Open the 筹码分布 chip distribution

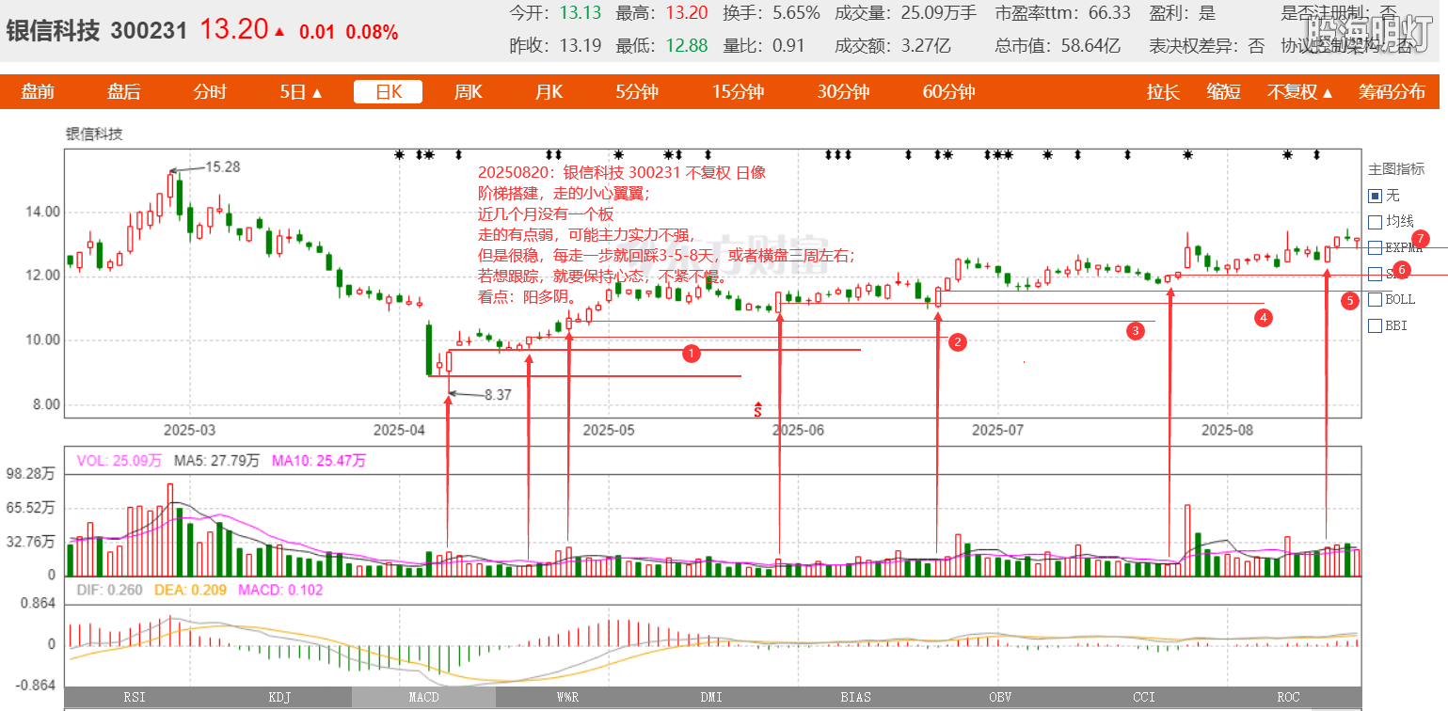tap(1392, 92)
